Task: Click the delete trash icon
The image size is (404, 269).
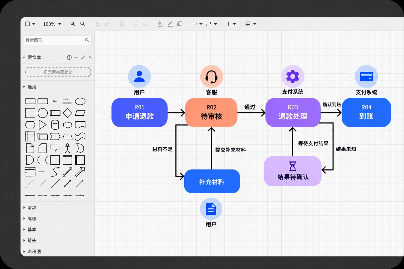Action: pyautogui.click(x=122, y=24)
